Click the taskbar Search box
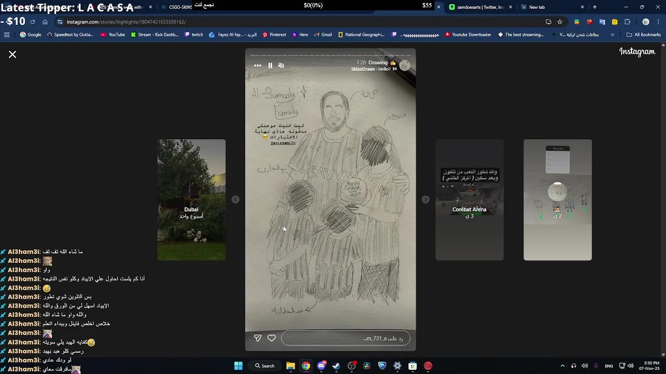 tap(265, 366)
